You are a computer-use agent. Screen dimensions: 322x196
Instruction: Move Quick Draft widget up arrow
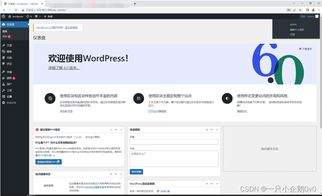(x=207, y=130)
